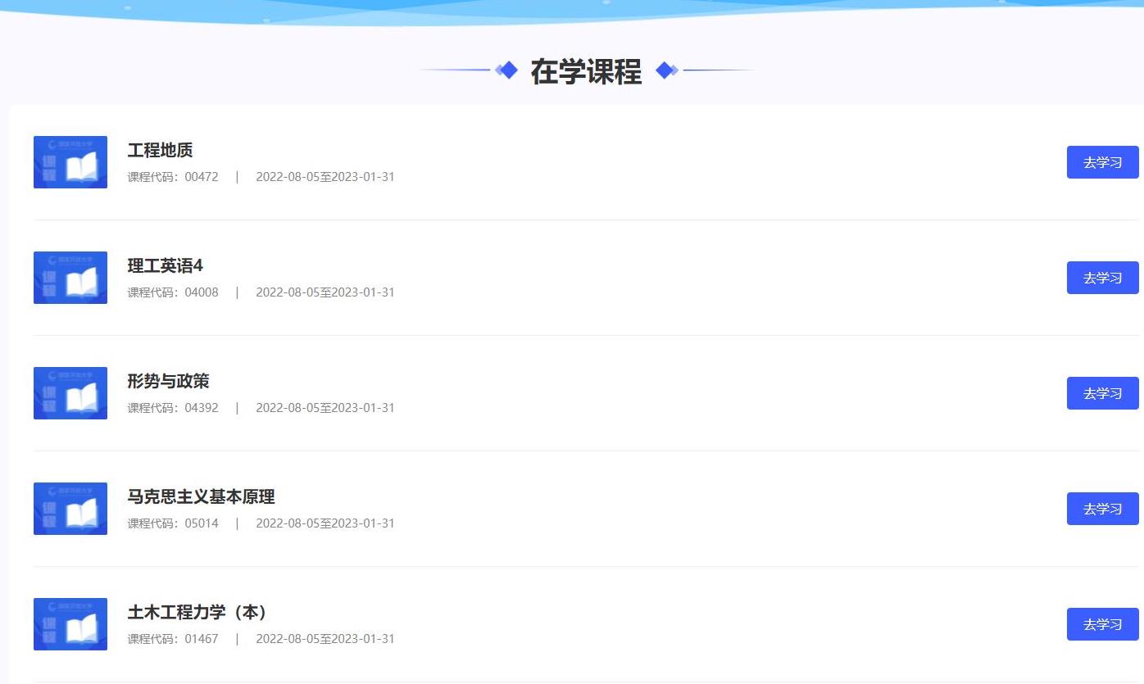Screen dimensions: 1144x684
Task: Open the 土木工程力学（本） course title
Action: 199,613
